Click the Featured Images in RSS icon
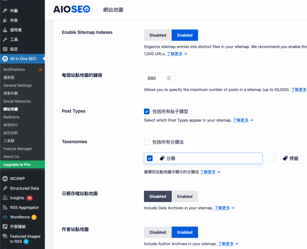The width and height of the screenshot is (307, 249). (5, 236)
